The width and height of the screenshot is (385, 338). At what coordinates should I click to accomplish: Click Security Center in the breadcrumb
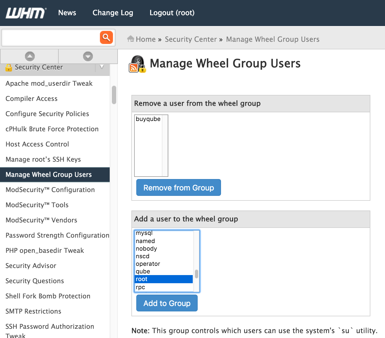tap(191, 39)
